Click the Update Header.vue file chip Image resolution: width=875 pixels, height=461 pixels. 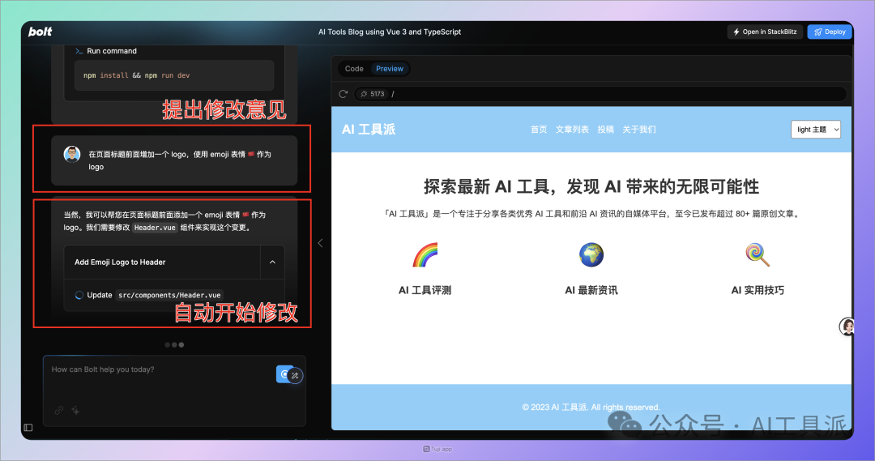169,295
